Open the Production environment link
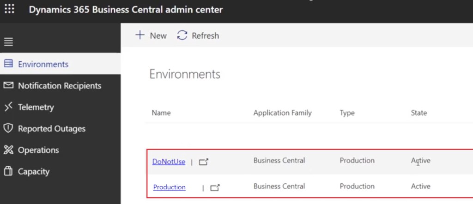Image resolution: width=473 pixels, height=204 pixels. (x=170, y=187)
